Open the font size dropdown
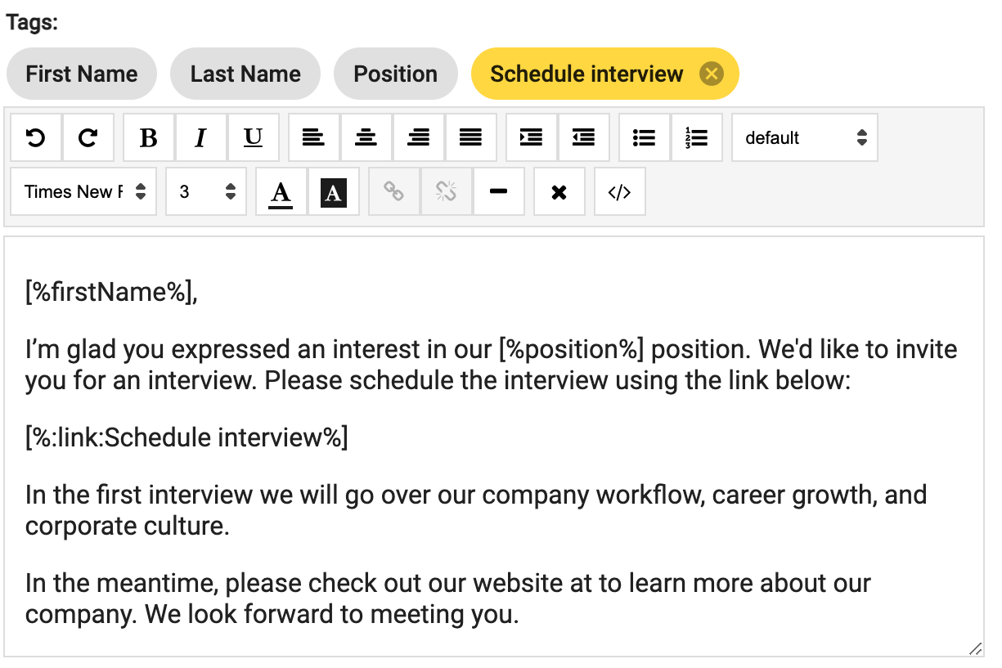This screenshot has width=1002, height=668. point(206,191)
